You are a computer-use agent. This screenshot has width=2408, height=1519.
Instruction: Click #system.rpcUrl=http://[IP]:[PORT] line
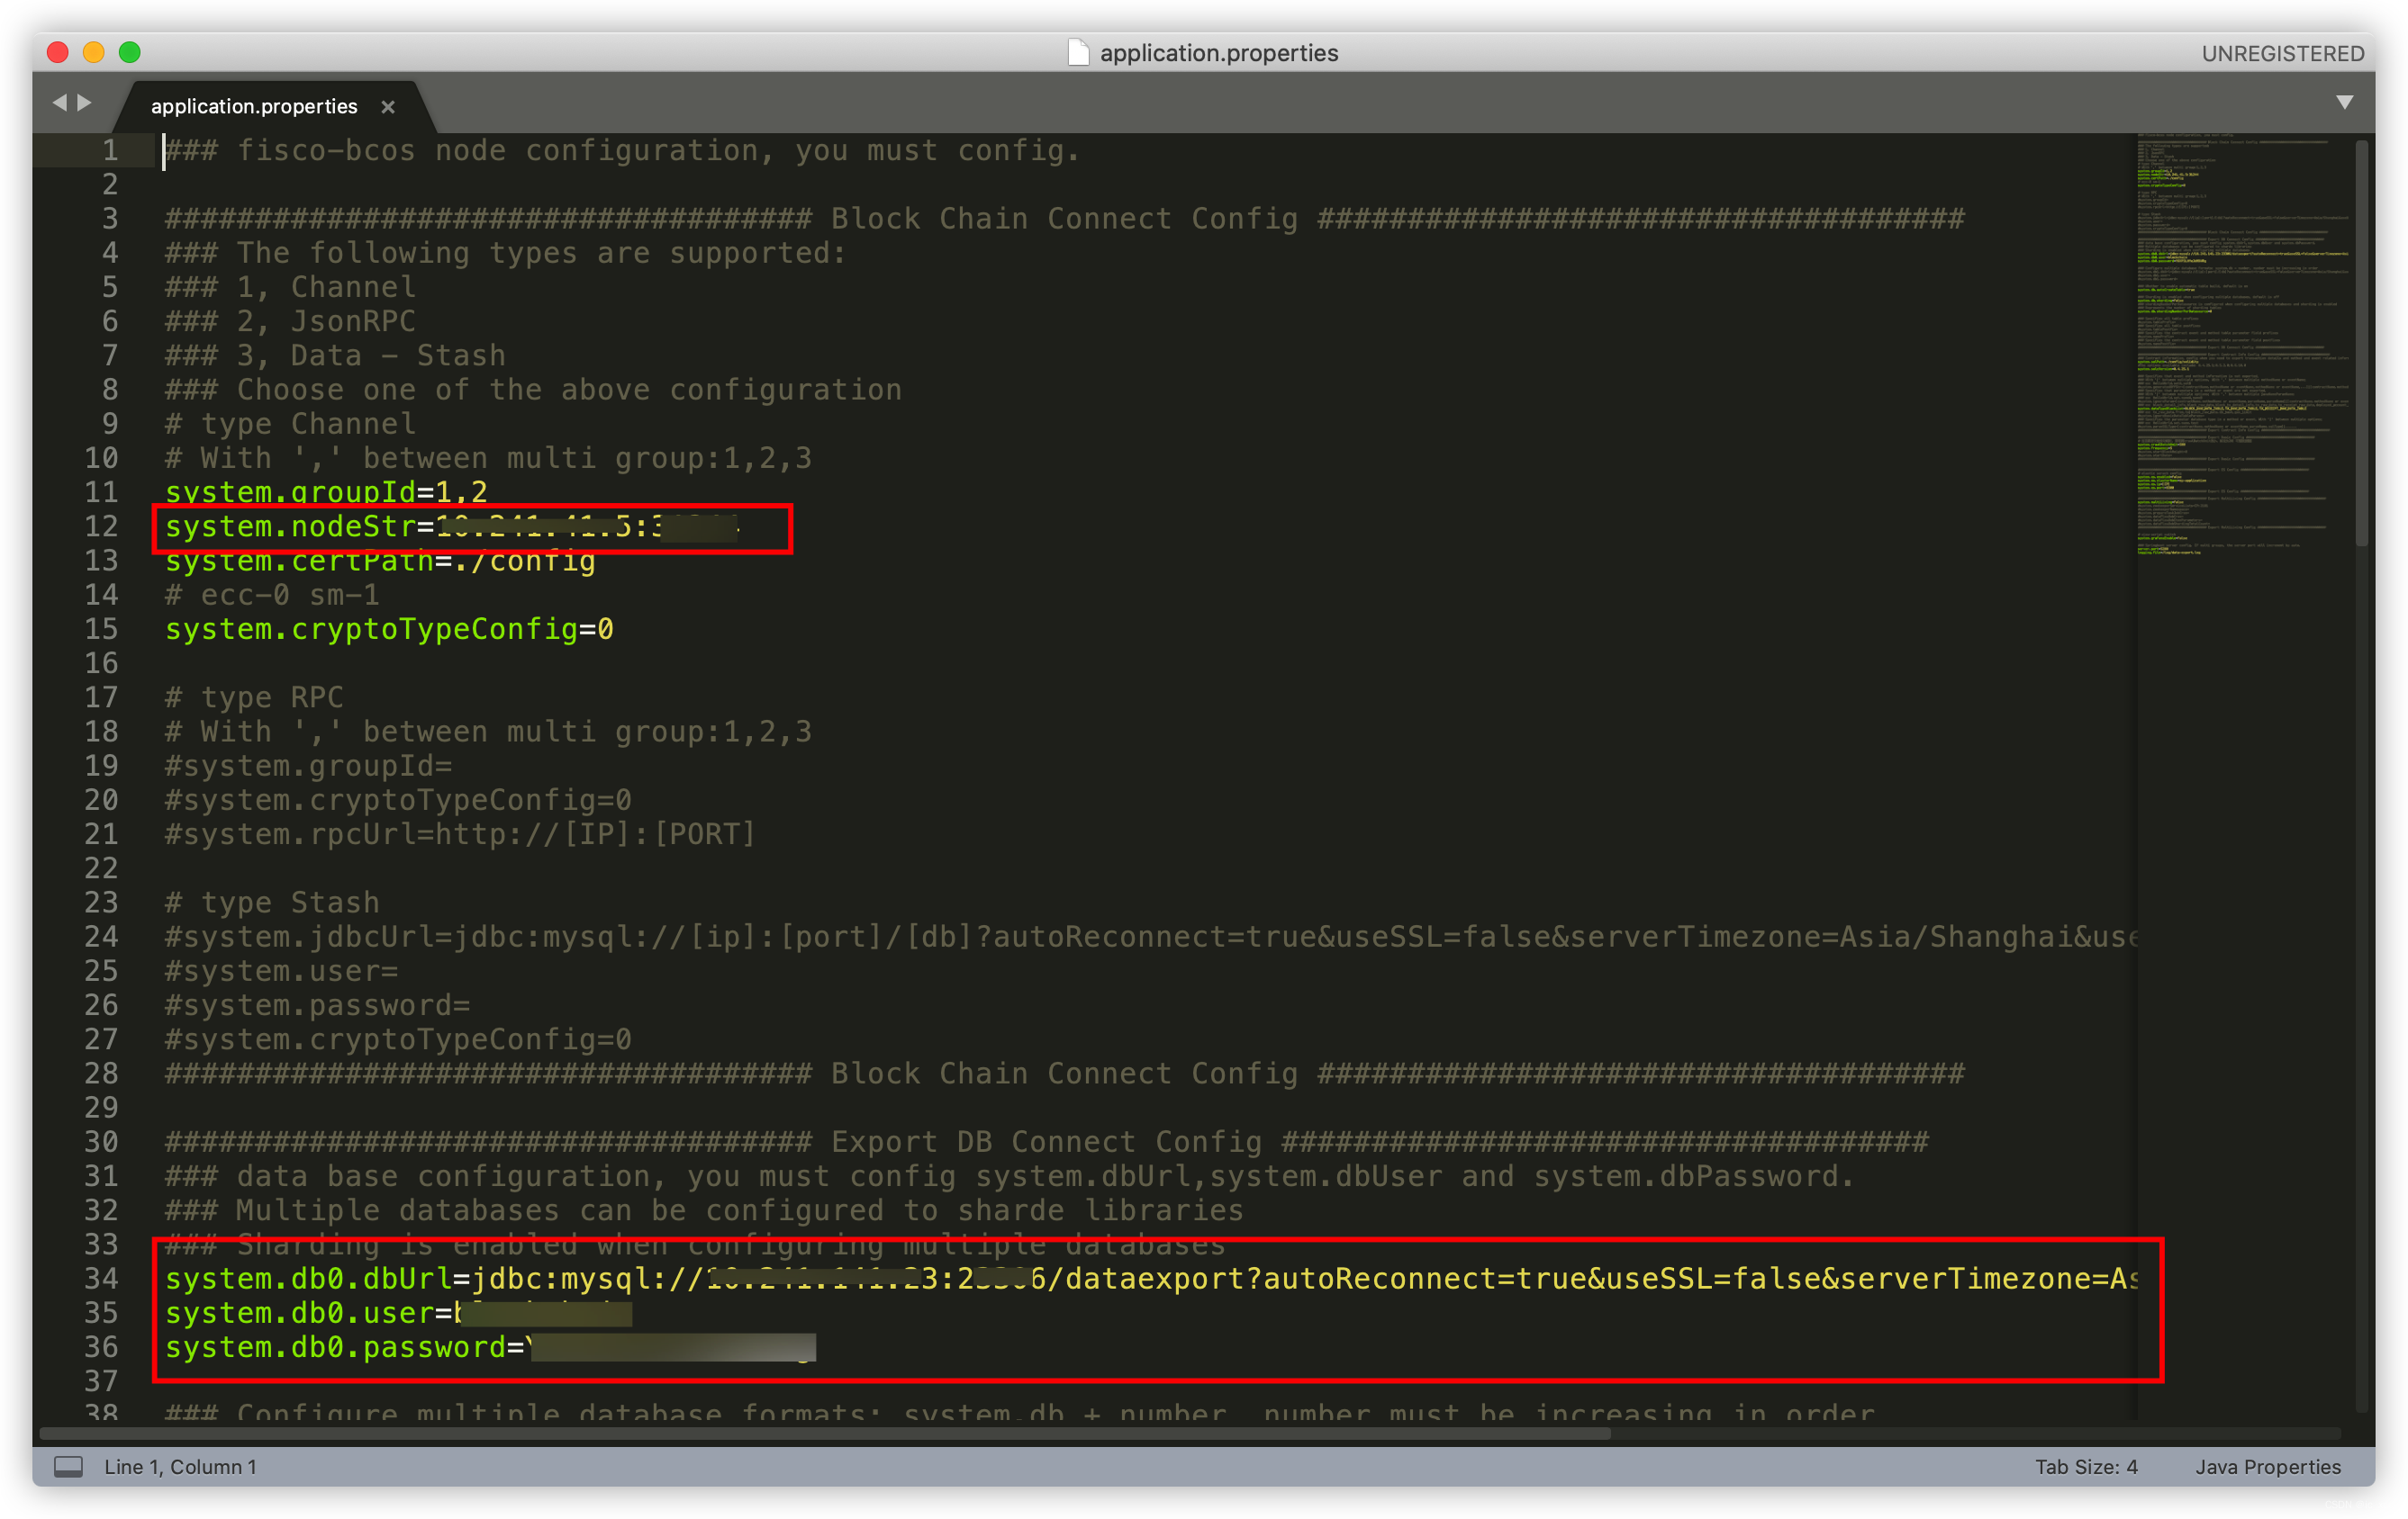[x=460, y=834]
